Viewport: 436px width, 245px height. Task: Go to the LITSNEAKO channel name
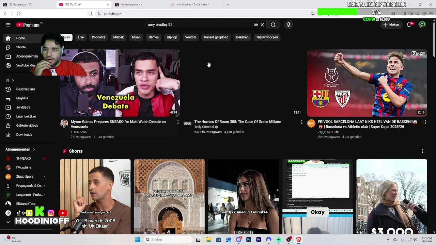click(x=79, y=132)
